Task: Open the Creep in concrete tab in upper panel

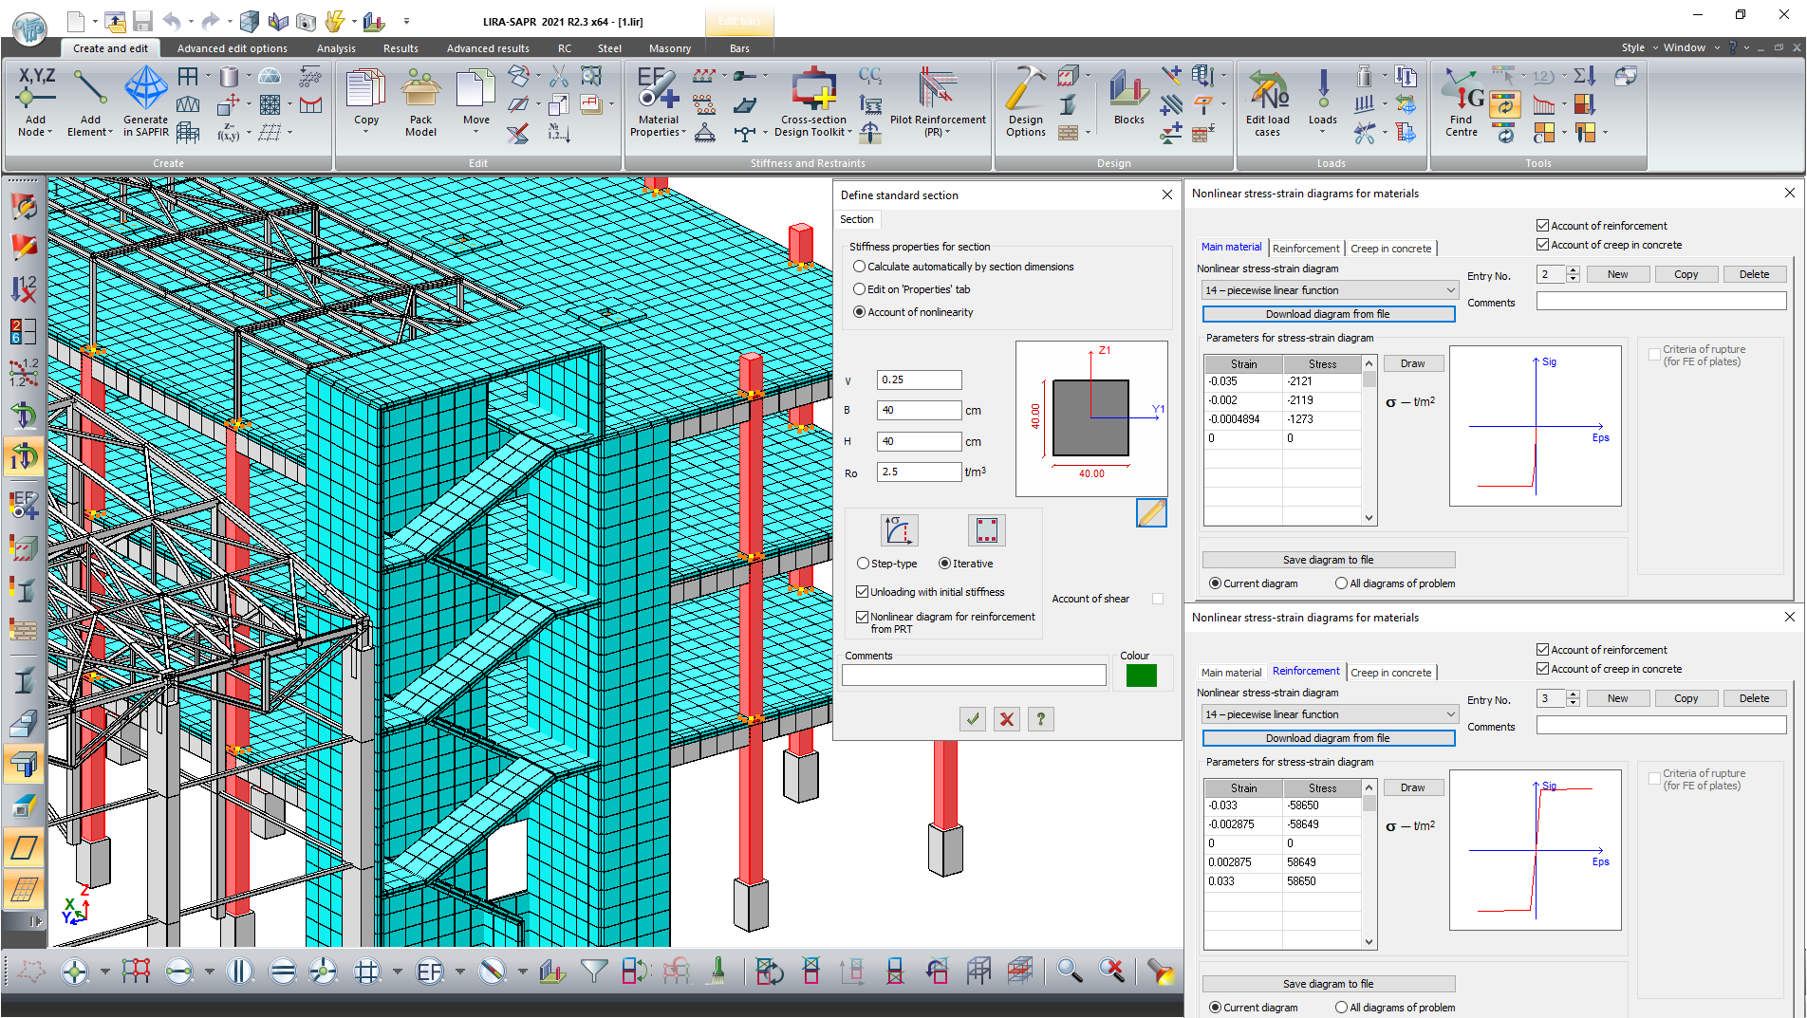Action: (1390, 249)
